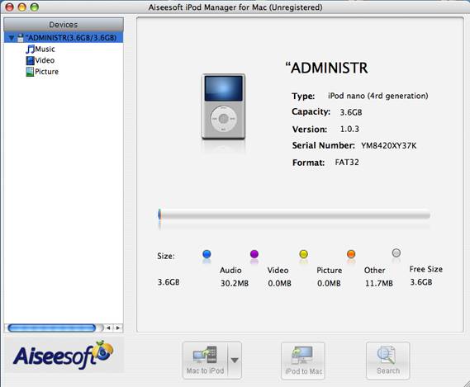
Task: Collapse the ADMINISTR device tree triangle
Action: click(12, 38)
